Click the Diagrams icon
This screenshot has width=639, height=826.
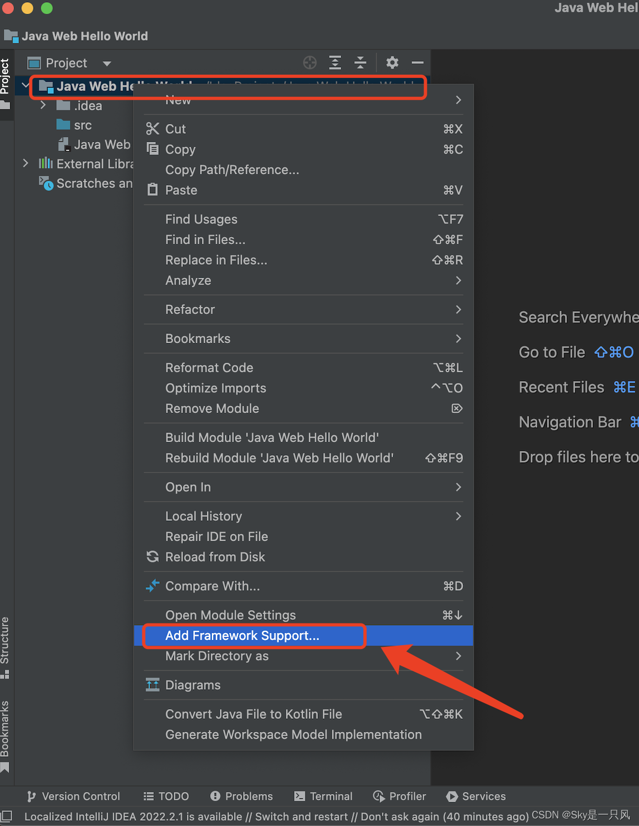[153, 685]
